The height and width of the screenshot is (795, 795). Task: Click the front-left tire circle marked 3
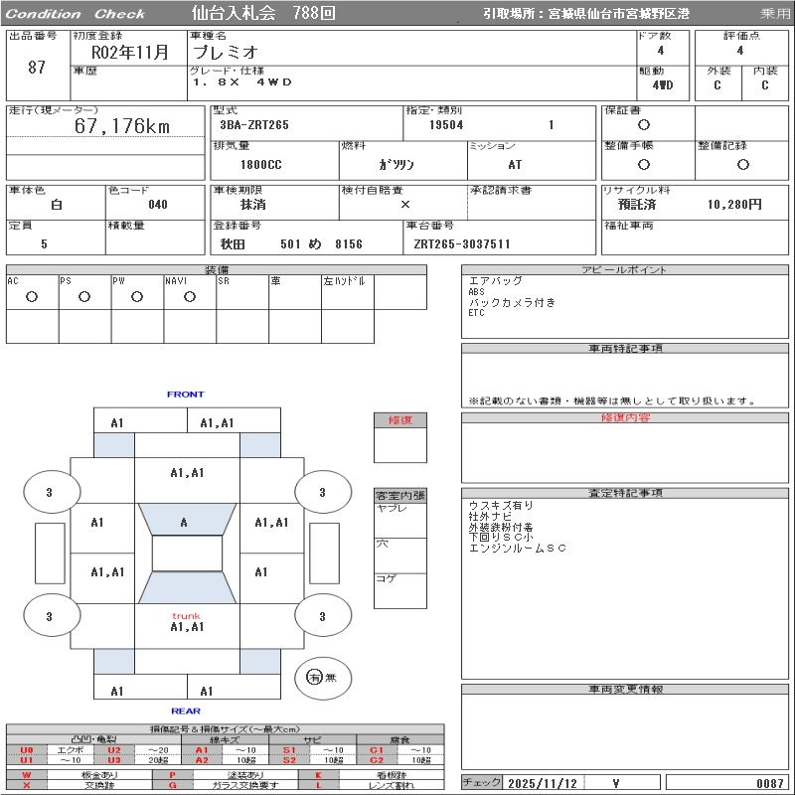[x=49, y=492]
